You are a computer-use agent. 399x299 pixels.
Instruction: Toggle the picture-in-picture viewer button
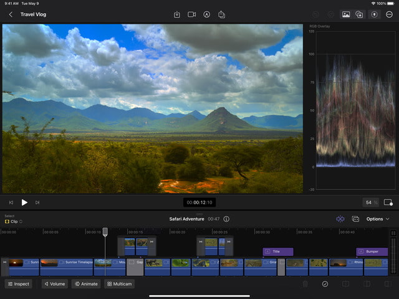(x=388, y=202)
